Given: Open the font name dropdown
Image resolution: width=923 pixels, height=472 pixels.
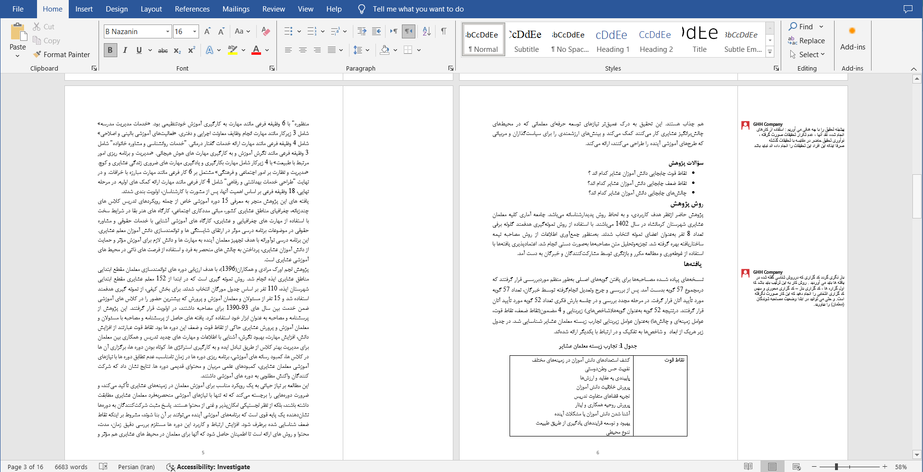Looking at the screenshot, I should 168,32.
